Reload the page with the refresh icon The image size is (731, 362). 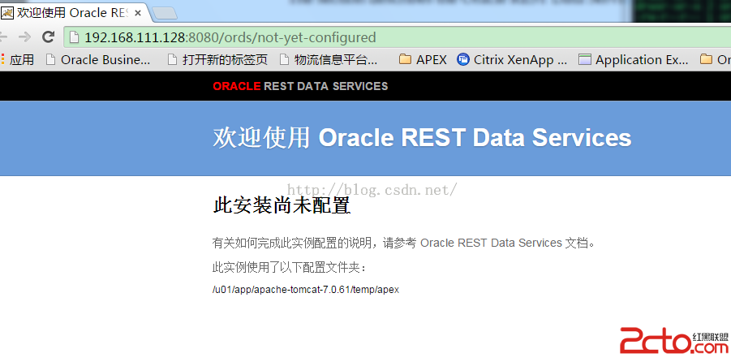48,37
